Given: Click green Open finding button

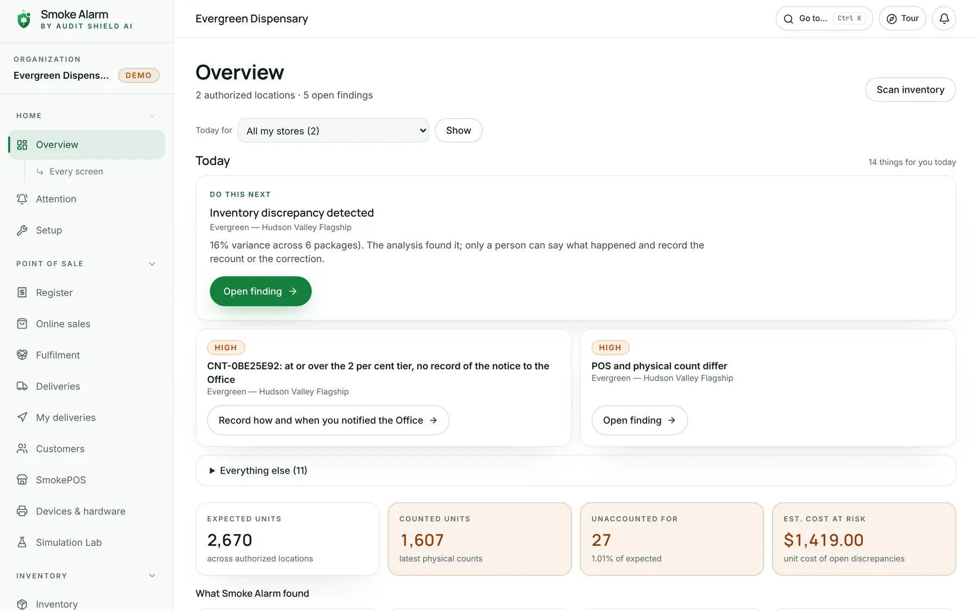Looking at the screenshot, I should [261, 291].
